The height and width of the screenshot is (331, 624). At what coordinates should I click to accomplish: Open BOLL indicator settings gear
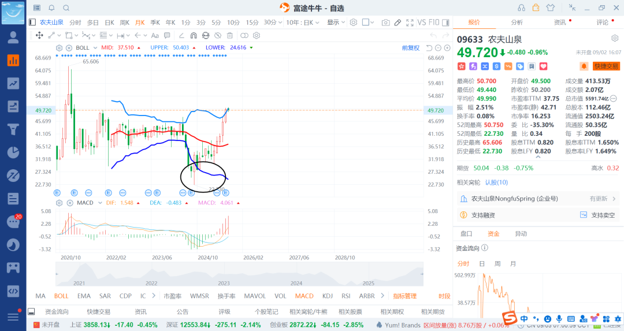pos(60,48)
